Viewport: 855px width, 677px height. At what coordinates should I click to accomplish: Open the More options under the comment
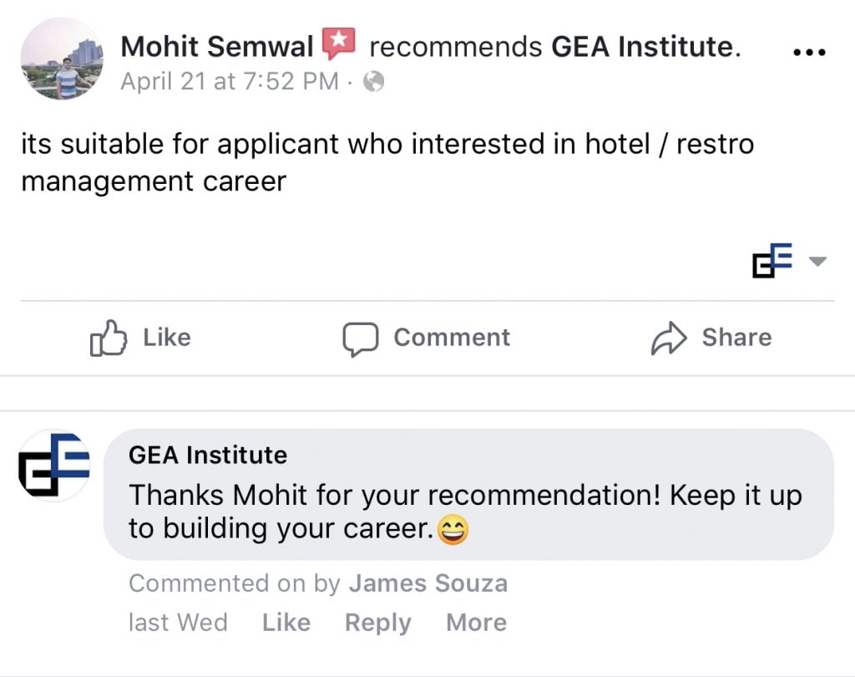click(x=476, y=623)
